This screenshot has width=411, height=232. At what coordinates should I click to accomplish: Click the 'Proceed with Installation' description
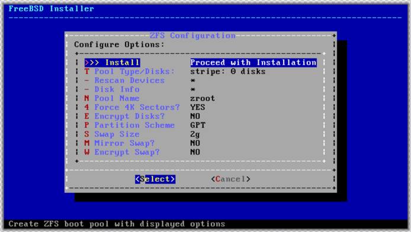tap(253, 62)
